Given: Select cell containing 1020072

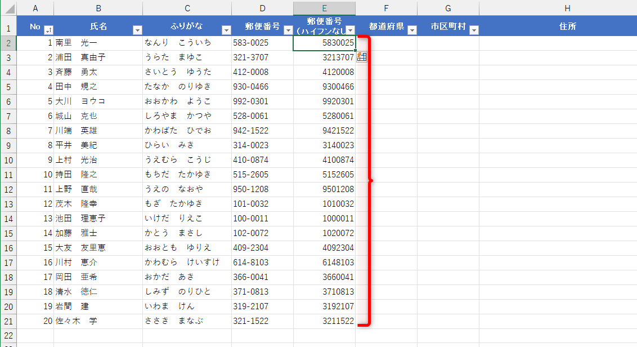Looking at the screenshot, I should [x=324, y=233].
